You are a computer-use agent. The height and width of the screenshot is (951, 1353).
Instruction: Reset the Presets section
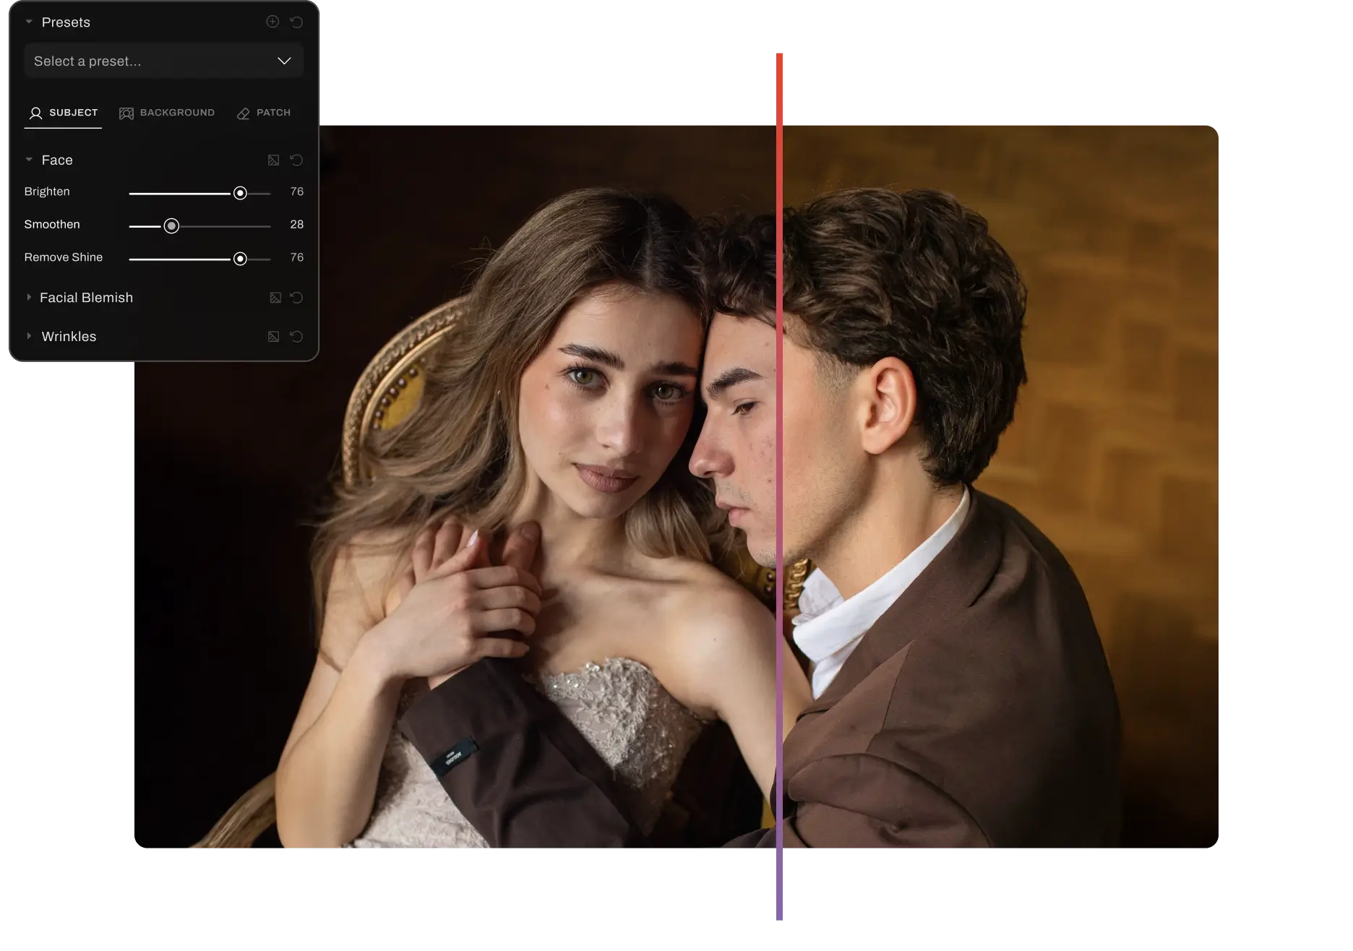pyautogui.click(x=296, y=22)
